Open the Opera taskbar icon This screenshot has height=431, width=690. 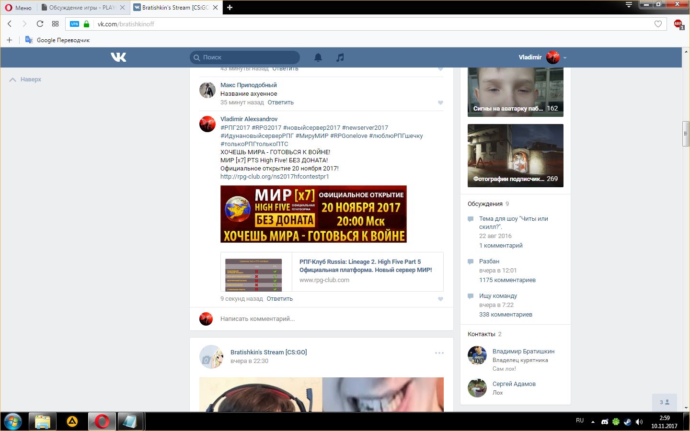point(102,422)
